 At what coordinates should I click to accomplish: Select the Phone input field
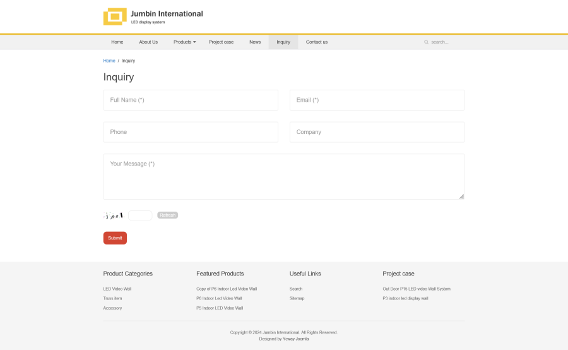(191, 132)
